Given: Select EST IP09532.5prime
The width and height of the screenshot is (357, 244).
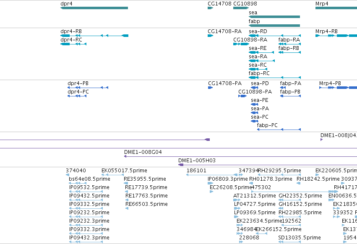Looking at the screenshot, I should click(86, 192).
